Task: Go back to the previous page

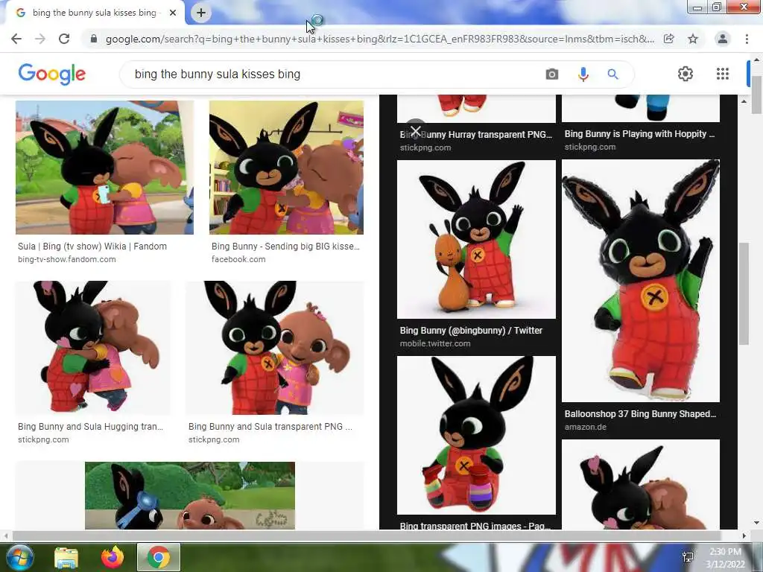Action: 16,39
